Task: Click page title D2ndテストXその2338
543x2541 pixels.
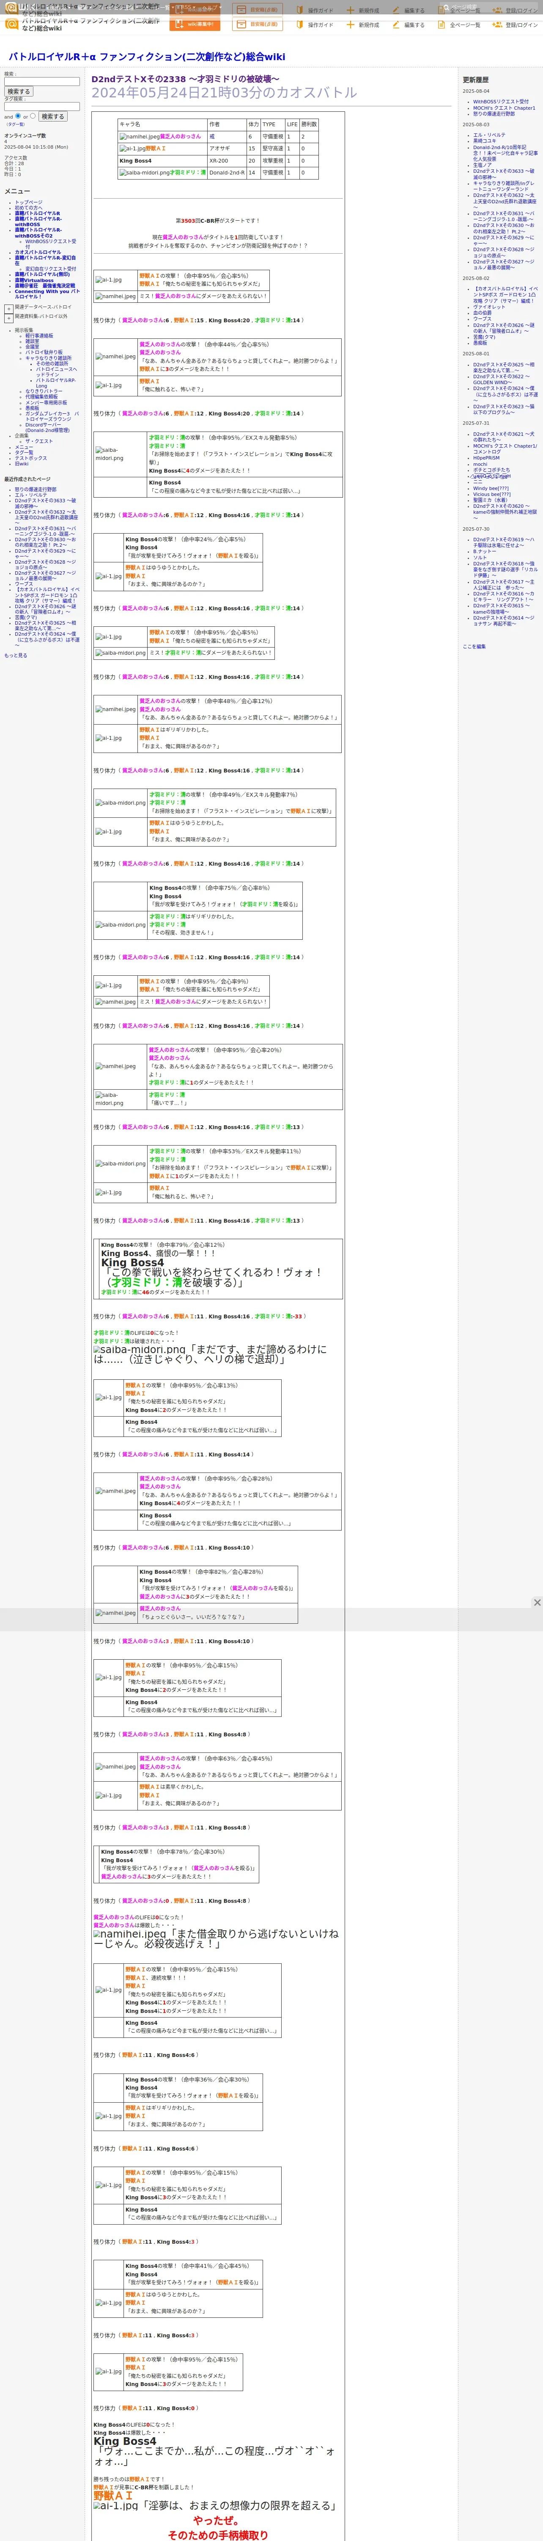Action: [185, 79]
